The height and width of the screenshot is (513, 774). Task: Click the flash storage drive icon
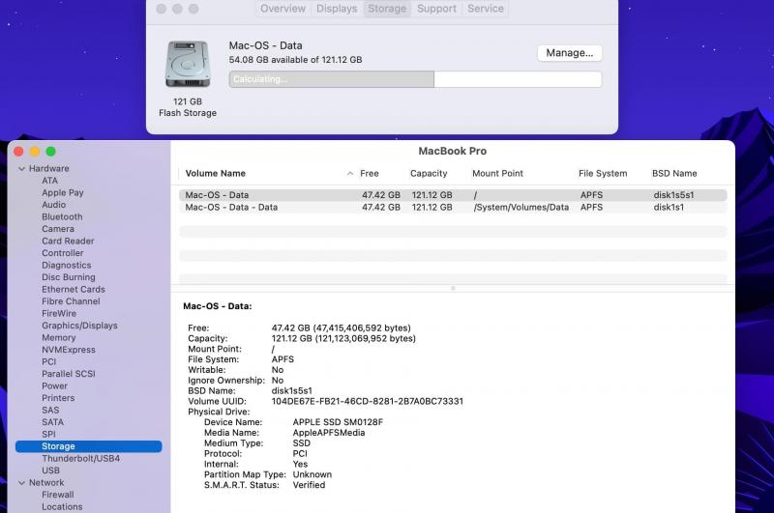point(188,65)
